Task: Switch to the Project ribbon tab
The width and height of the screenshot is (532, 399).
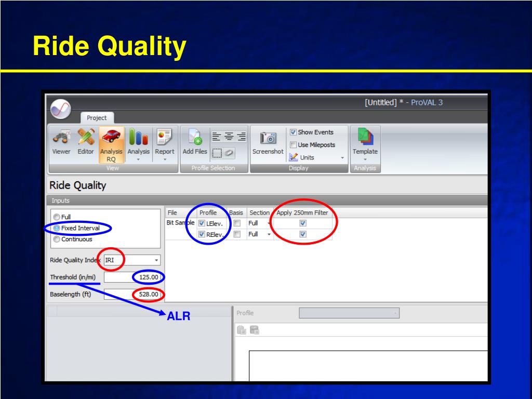Action: 97,118
